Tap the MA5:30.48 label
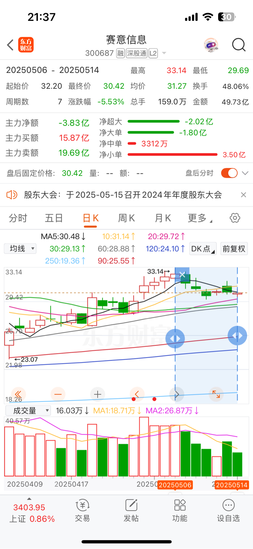Screen dimensions: 253x549 63,236
